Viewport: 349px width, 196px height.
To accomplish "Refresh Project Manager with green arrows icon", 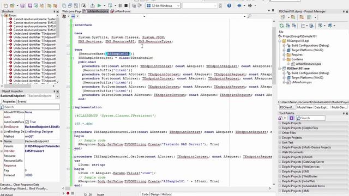I will [x=281, y=26].
